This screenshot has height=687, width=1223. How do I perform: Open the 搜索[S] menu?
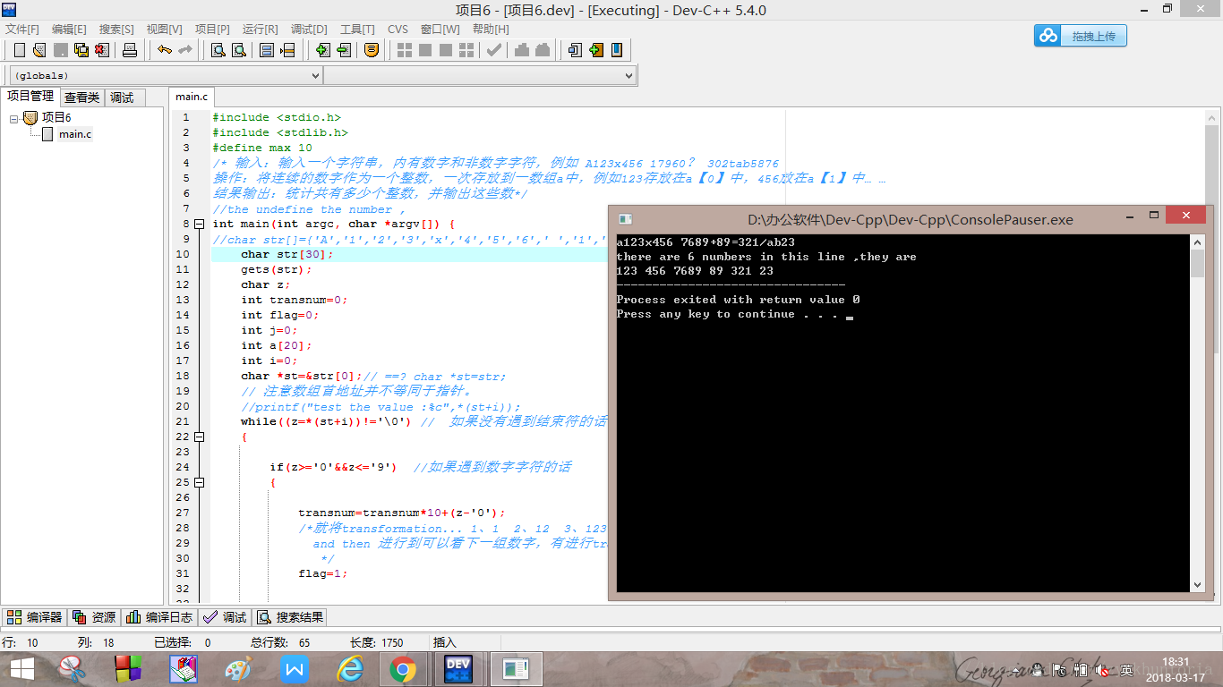coord(116,30)
